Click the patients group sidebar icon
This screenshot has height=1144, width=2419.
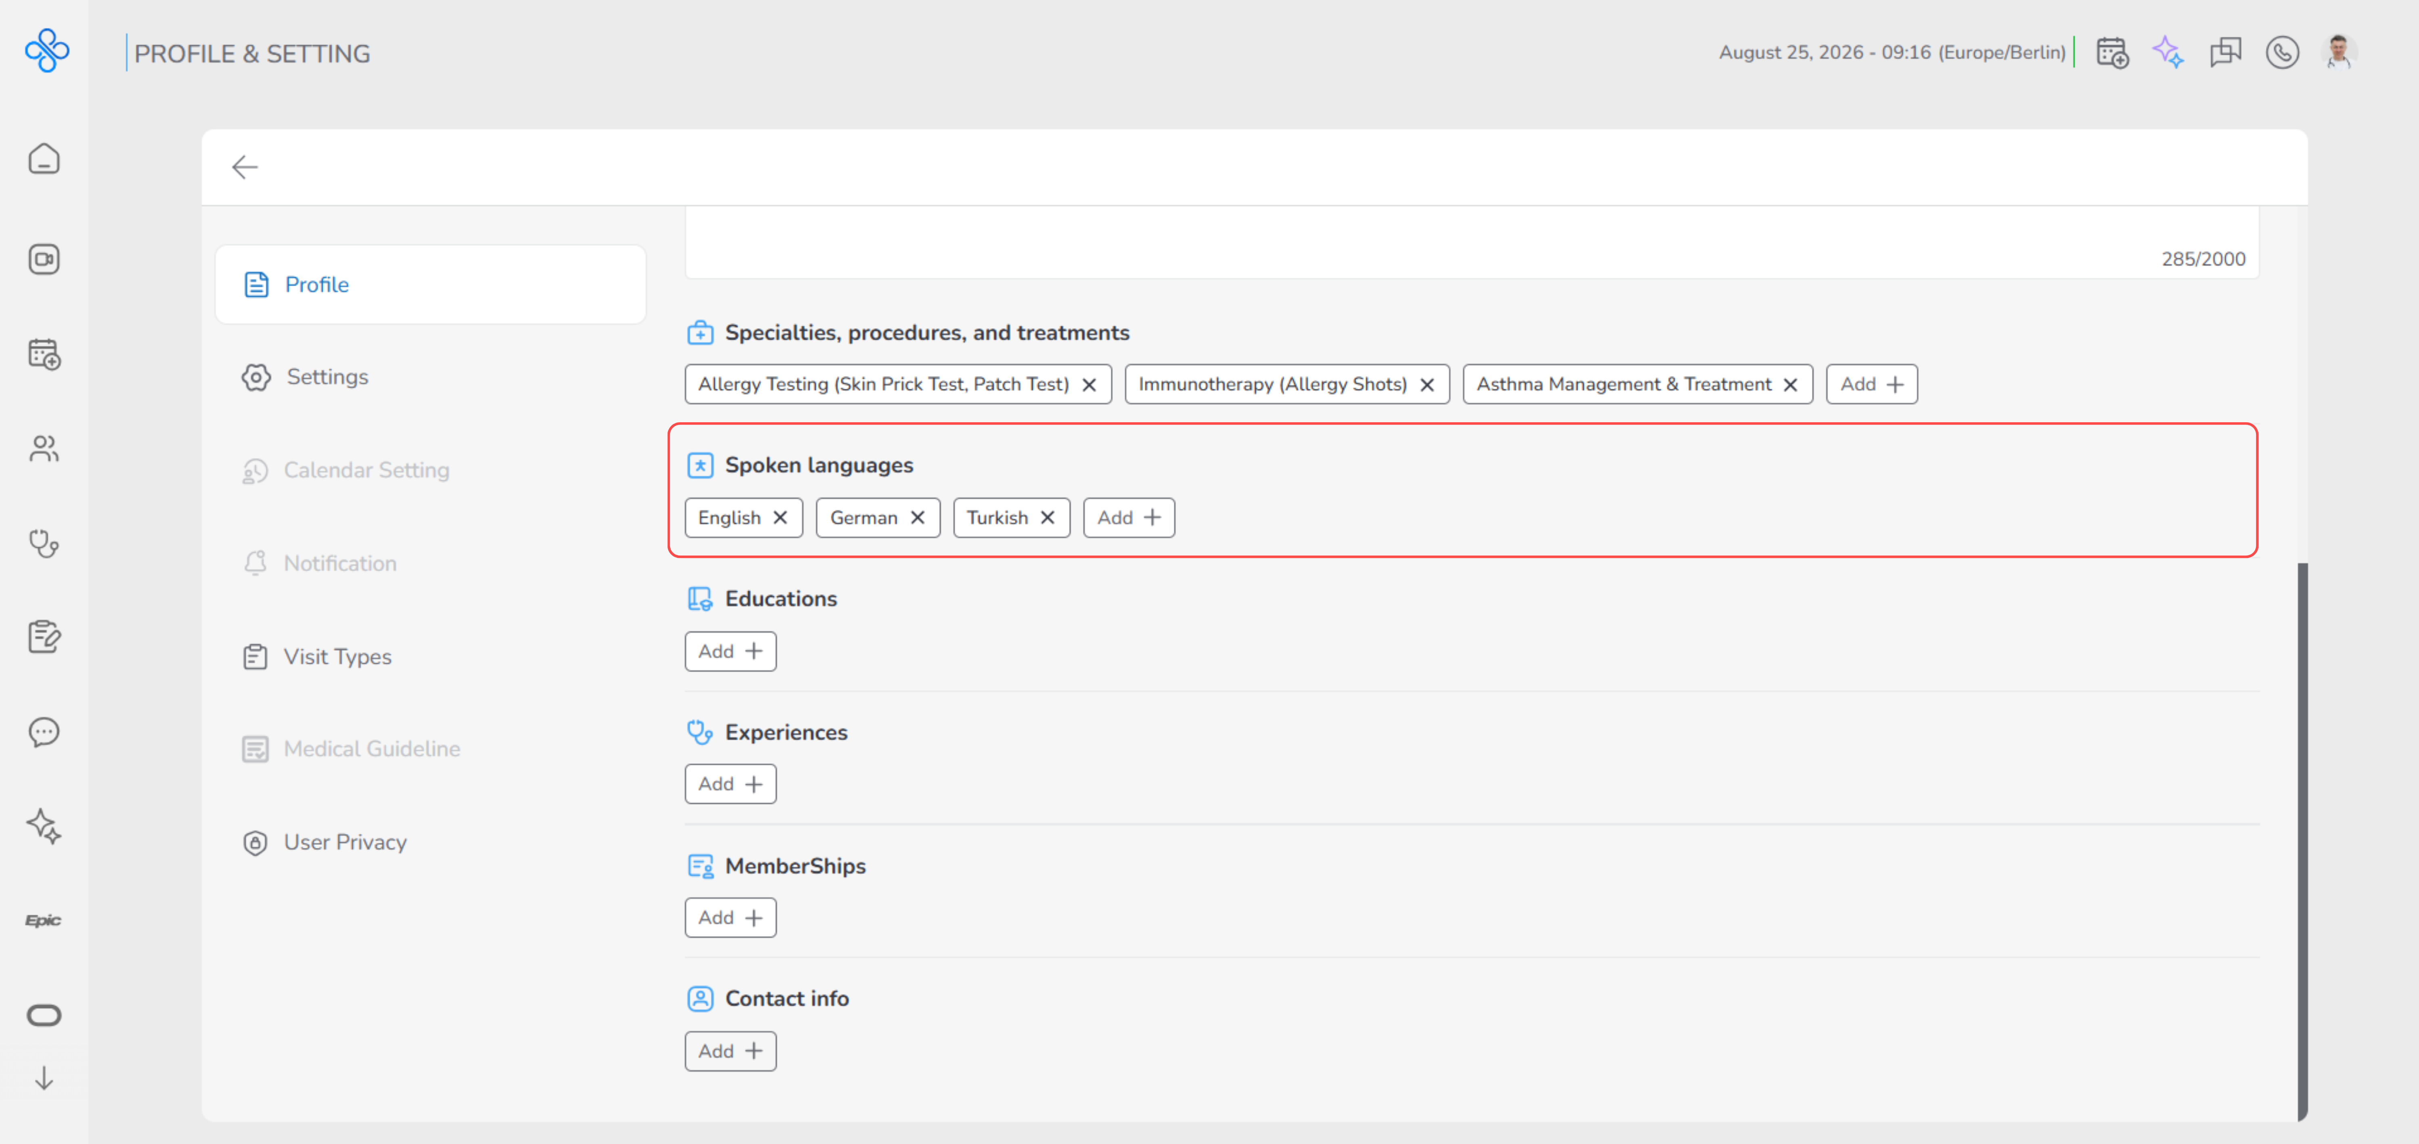pyautogui.click(x=44, y=449)
